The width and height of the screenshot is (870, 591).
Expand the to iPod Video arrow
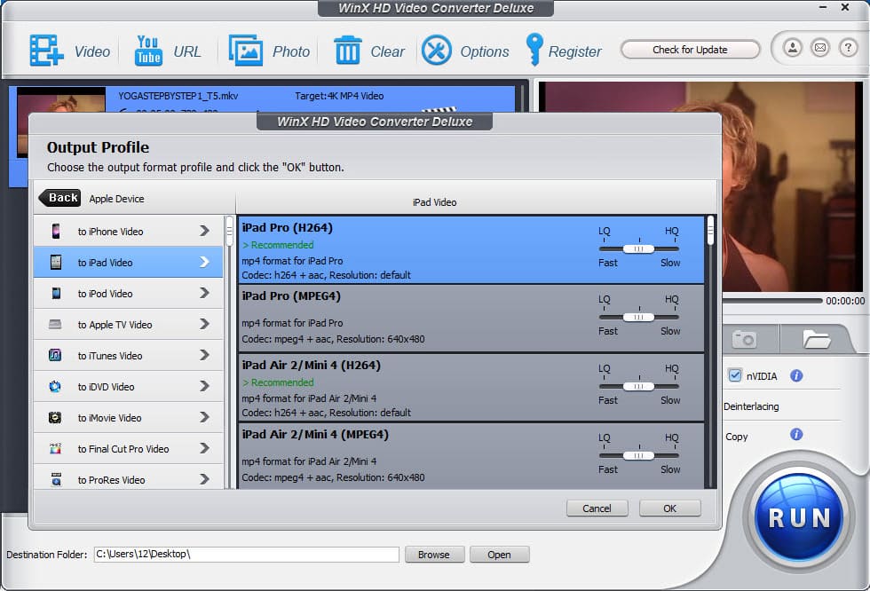(x=204, y=293)
